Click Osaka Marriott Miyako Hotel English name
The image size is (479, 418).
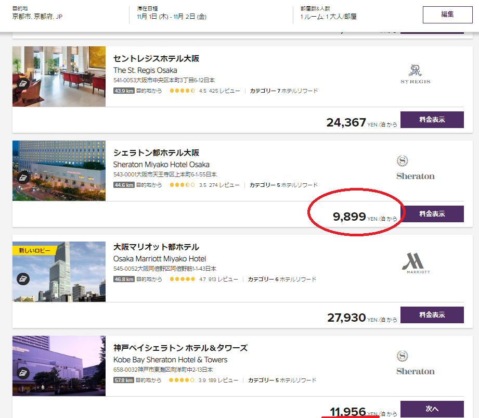click(160, 259)
